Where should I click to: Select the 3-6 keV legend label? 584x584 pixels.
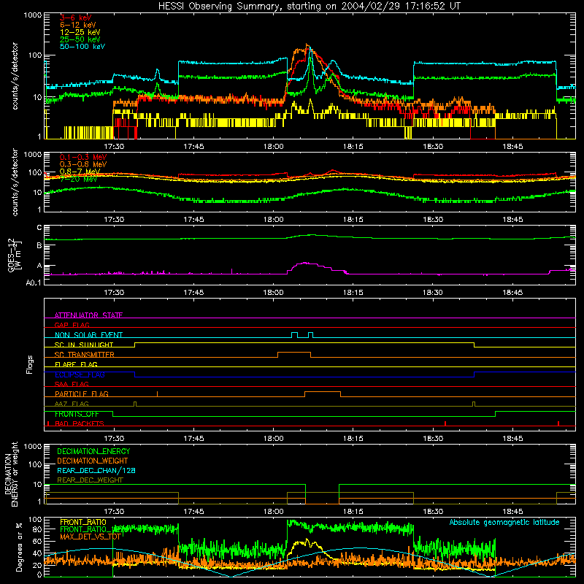(75, 18)
